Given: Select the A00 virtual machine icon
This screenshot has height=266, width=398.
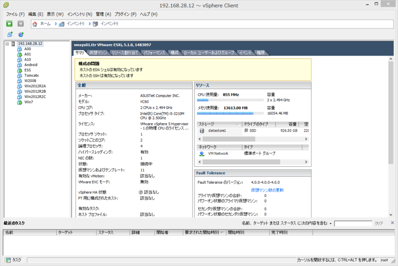Looking at the screenshot, I should point(19,49).
